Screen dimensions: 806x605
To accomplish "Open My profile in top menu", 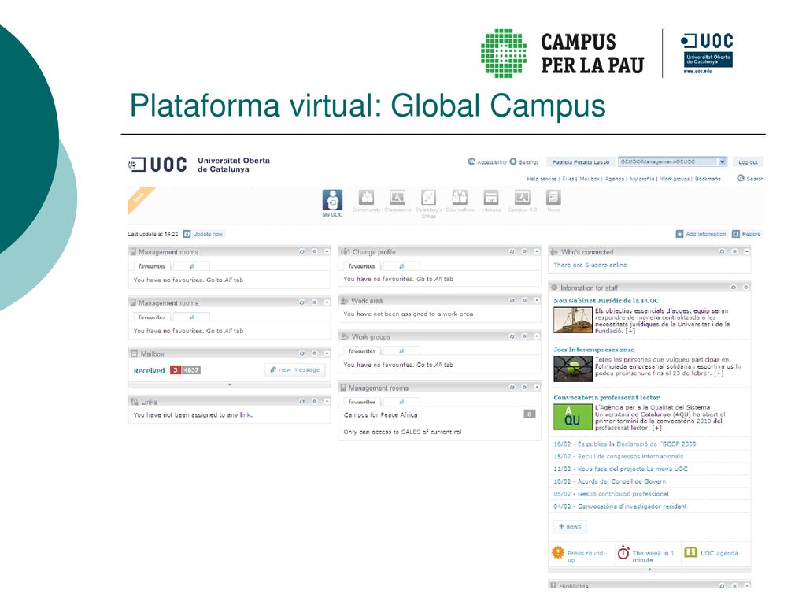I will [642, 179].
